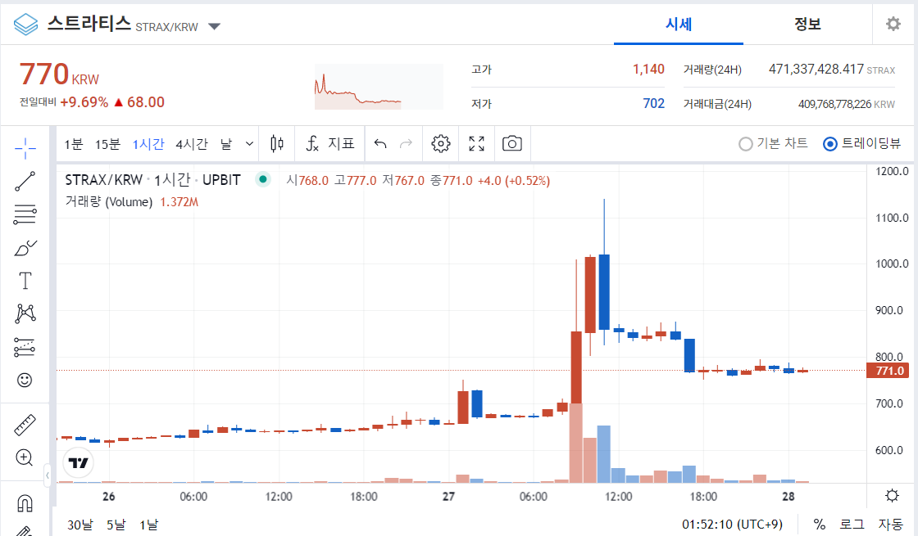Image resolution: width=918 pixels, height=536 pixels.
Task: Open the candlestick chart style selector
Action: (x=277, y=143)
